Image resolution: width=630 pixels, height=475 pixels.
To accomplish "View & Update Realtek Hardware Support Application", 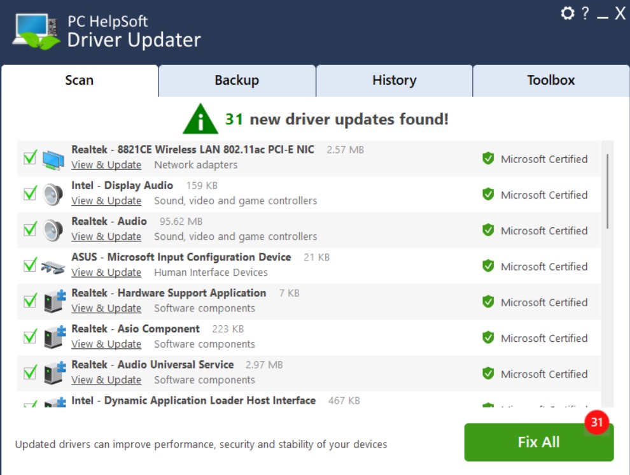I will click(x=106, y=308).
